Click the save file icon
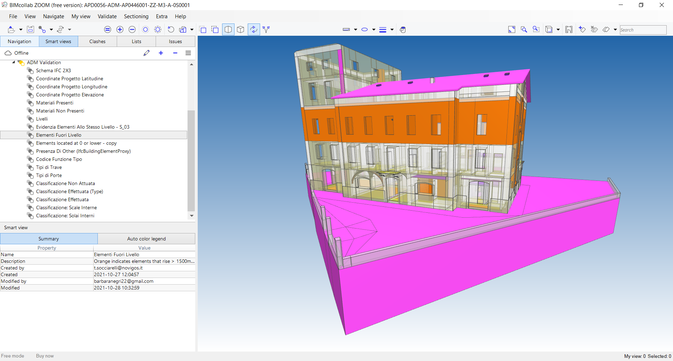Image resolution: width=673 pixels, height=361 pixels. click(x=30, y=29)
